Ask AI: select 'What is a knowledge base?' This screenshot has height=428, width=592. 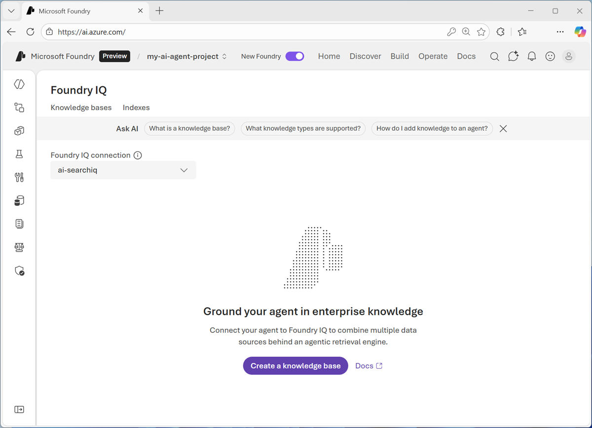point(189,128)
